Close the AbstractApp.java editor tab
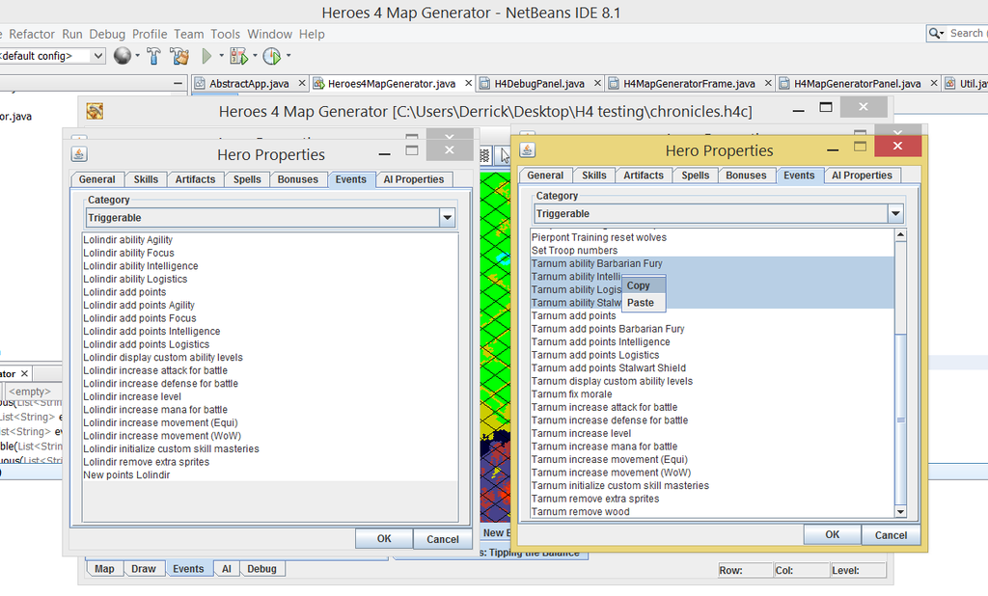 tap(302, 83)
